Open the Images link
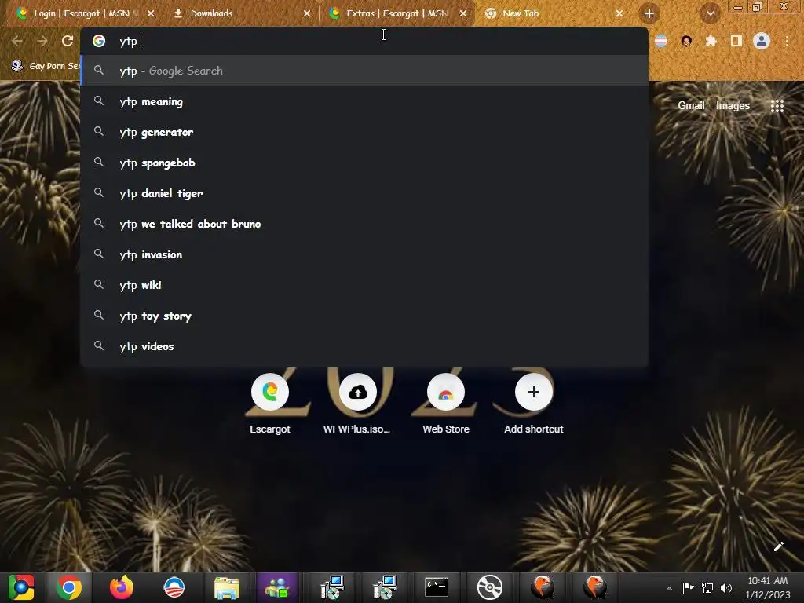 pos(733,106)
